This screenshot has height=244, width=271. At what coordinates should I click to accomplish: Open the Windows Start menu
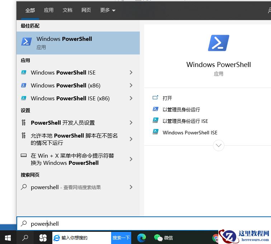coord(8,238)
